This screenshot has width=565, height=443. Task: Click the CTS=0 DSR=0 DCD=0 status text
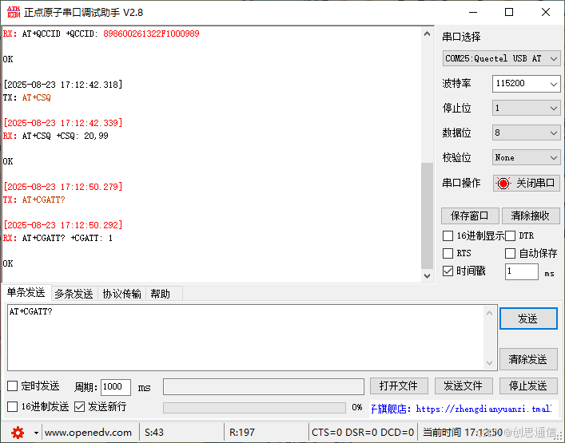[x=363, y=433]
